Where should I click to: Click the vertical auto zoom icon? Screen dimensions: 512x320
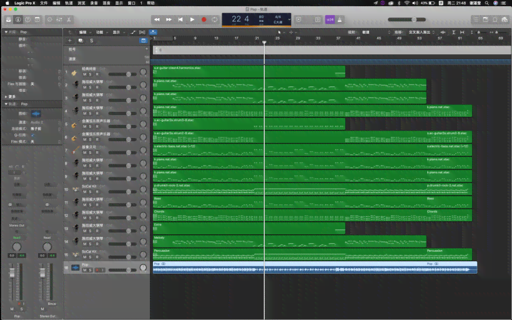pos(453,32)
